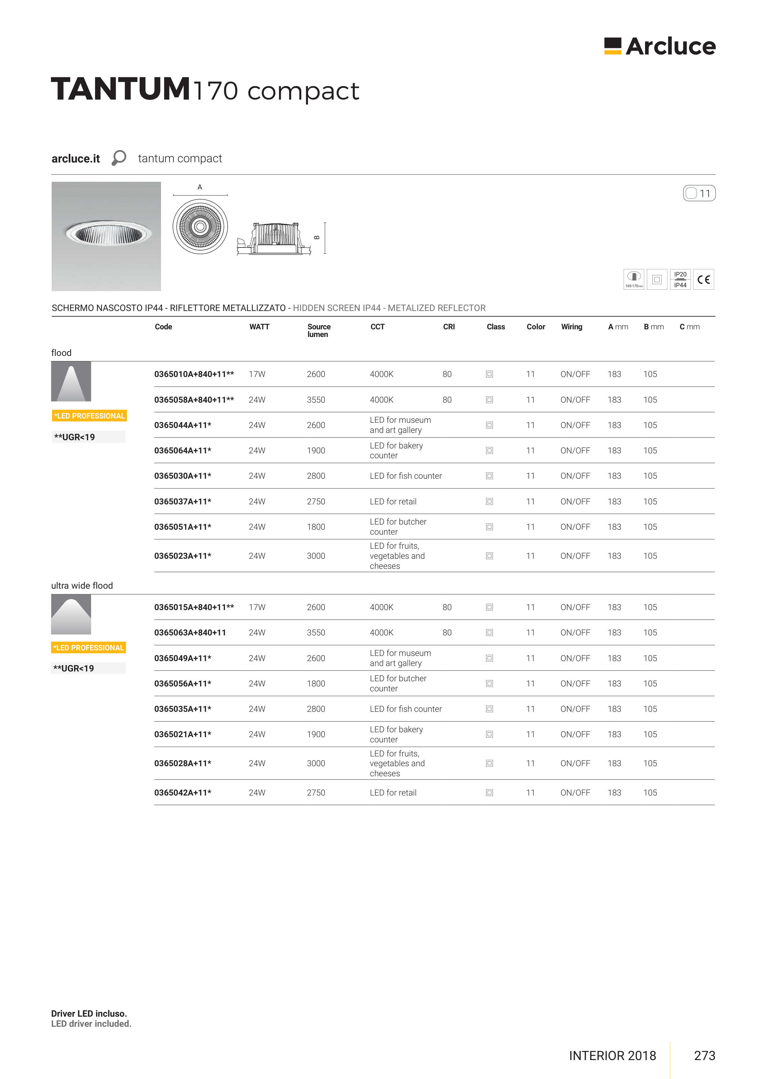
Task: Click the magnifying glass search icon
Action: click(119, 158)
